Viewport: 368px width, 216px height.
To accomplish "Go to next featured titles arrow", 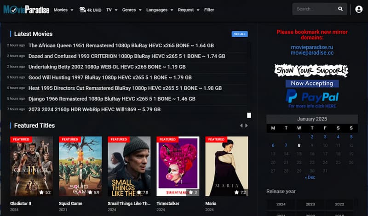I will (x=247, y=126).
